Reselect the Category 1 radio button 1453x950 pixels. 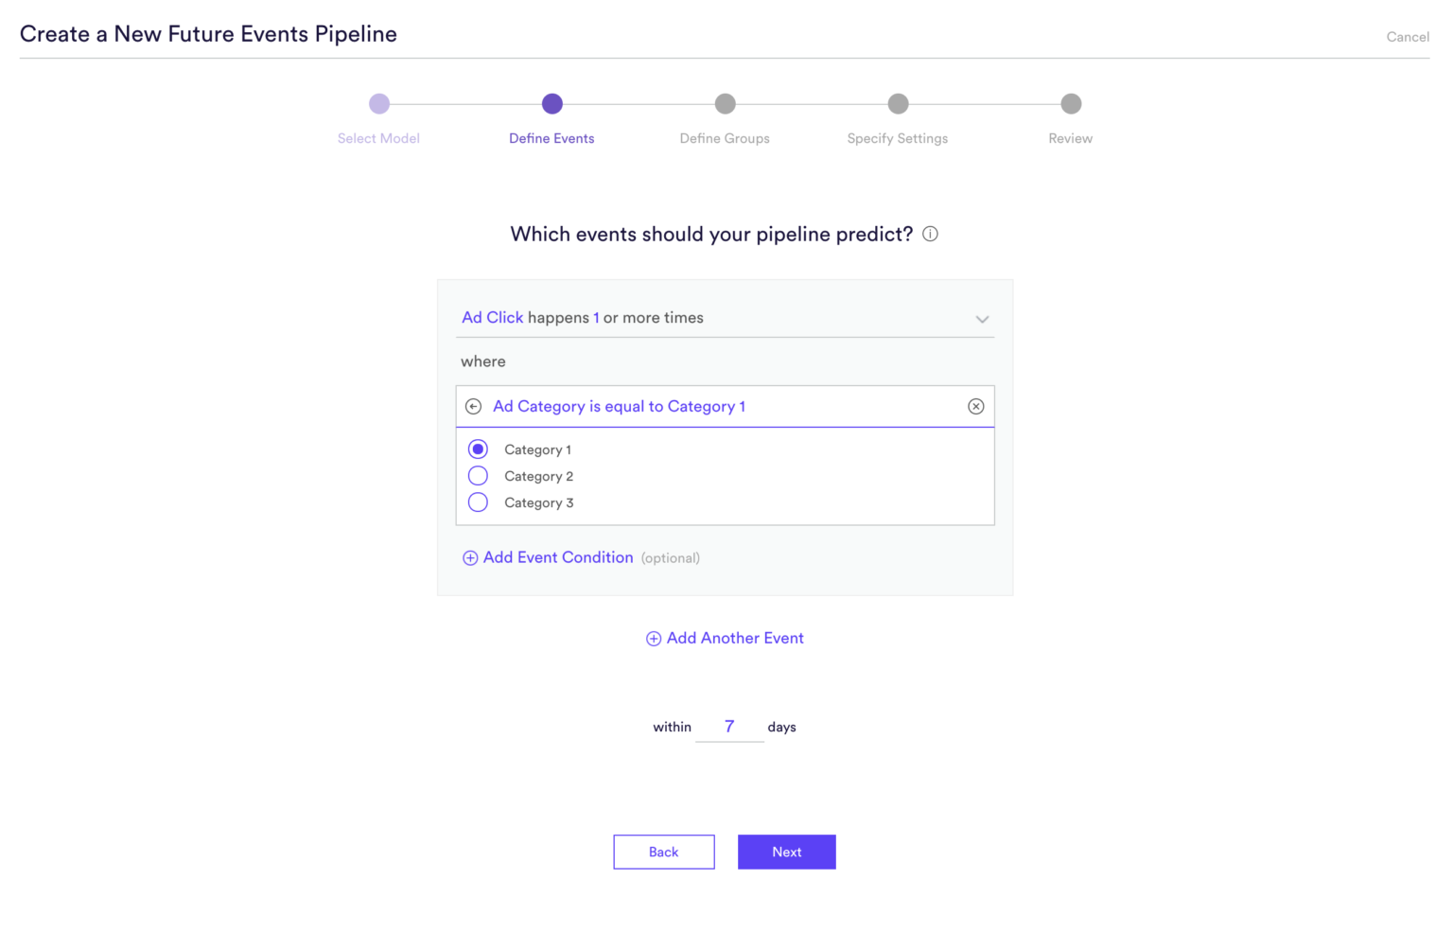(478, 449)
